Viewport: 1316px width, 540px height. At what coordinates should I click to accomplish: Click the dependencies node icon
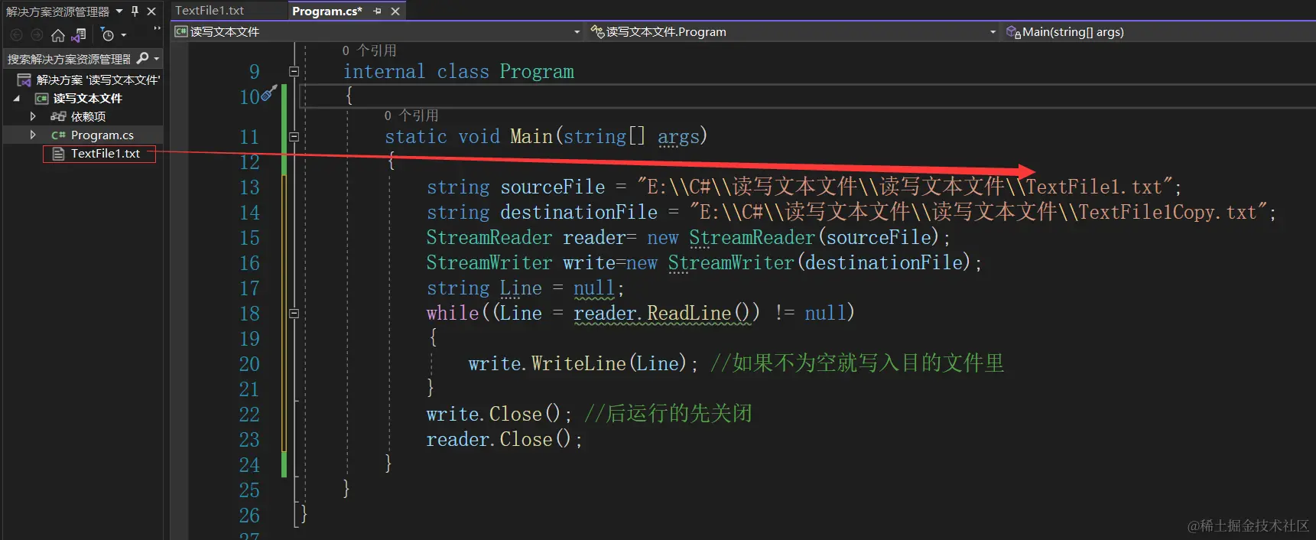click(58, 116)
